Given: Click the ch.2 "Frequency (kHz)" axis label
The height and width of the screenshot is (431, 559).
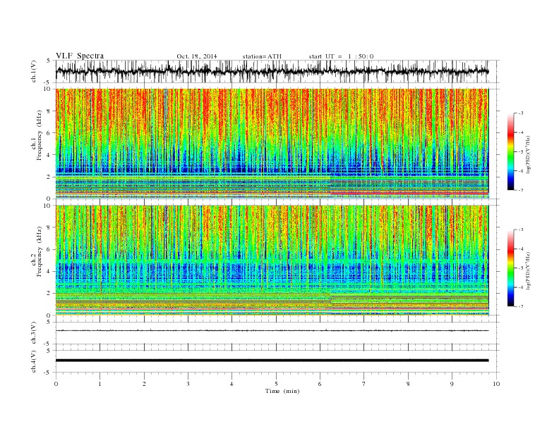Looking at the screenshot, I should pos(40,252).
